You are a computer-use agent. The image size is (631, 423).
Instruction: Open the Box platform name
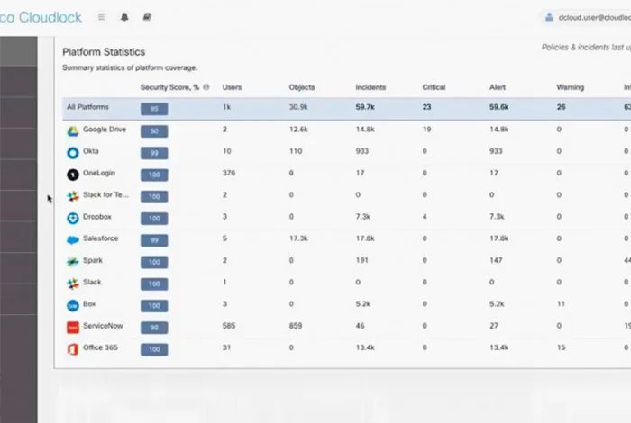coord(89,303)
